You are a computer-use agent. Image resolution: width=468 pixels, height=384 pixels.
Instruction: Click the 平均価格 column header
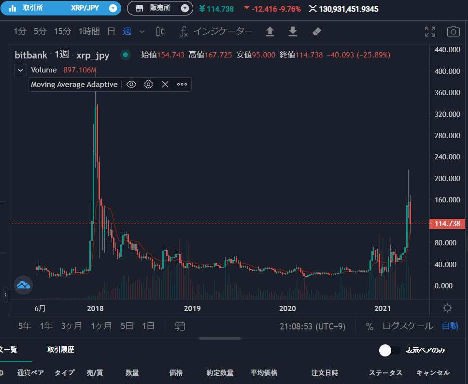(x=264, y=373)
